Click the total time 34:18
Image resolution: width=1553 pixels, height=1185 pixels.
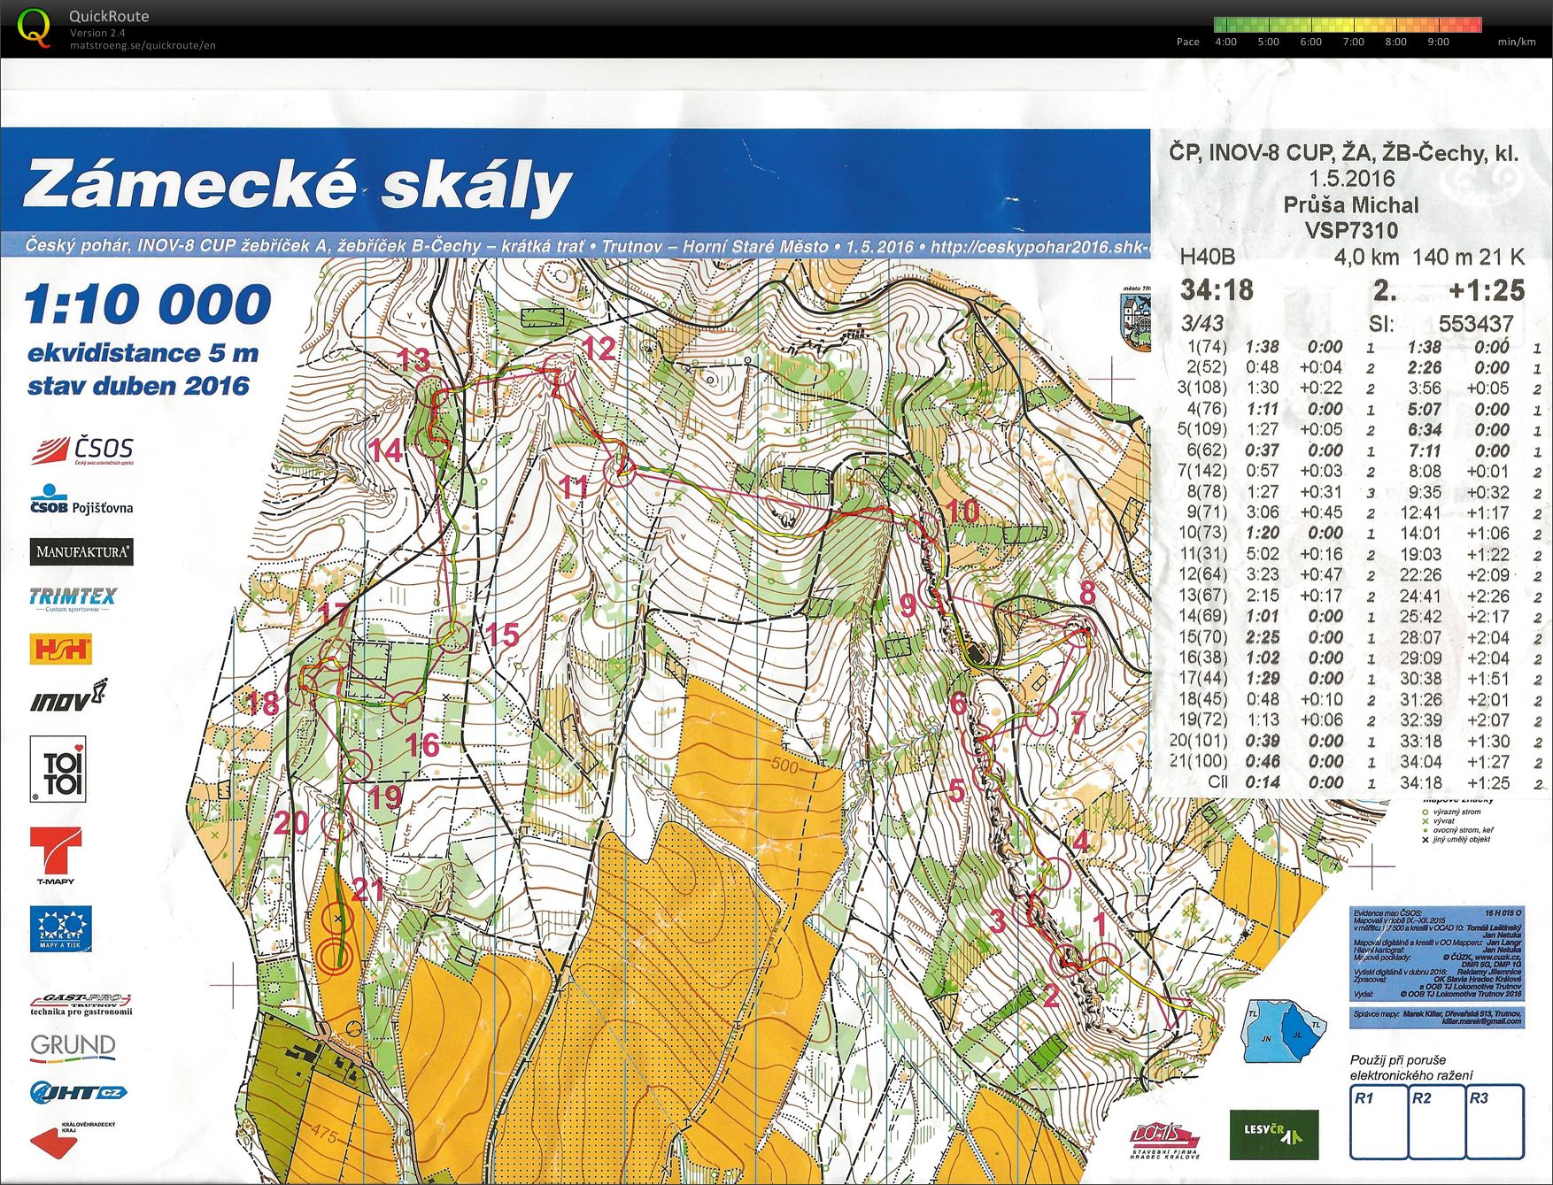[x=1217, y=289]
